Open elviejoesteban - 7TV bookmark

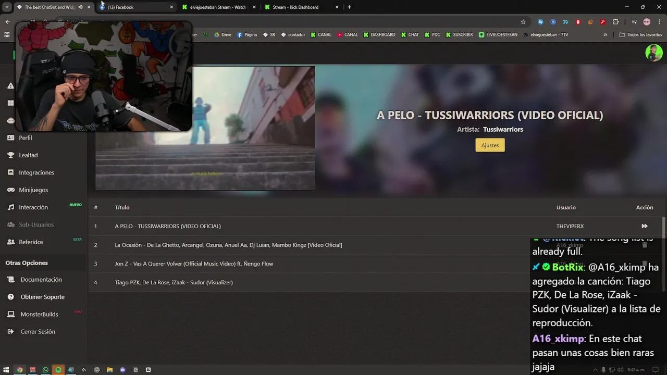pos(546,35)
